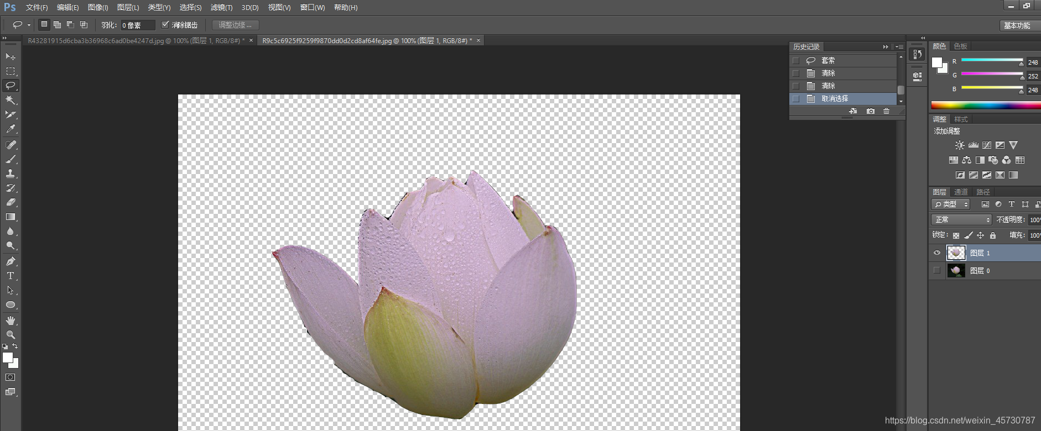Expand the toolbox to two columns
Viewport: 1041px width, 431px height.
click(4, 38)
